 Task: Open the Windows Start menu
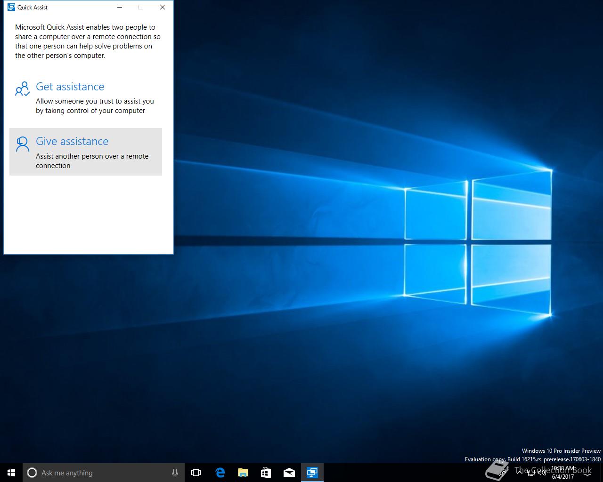click(11, 473)
